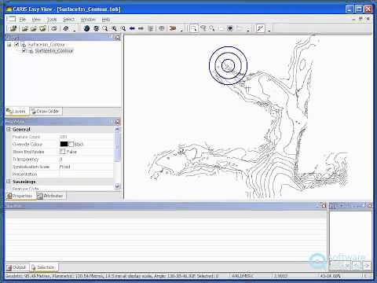
Task: Open the Help menu
Action: coord(106,20)
